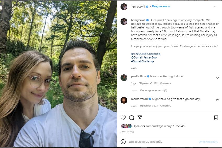Open the @TheDurrellChallenge mention link

[x=145, y=54]
